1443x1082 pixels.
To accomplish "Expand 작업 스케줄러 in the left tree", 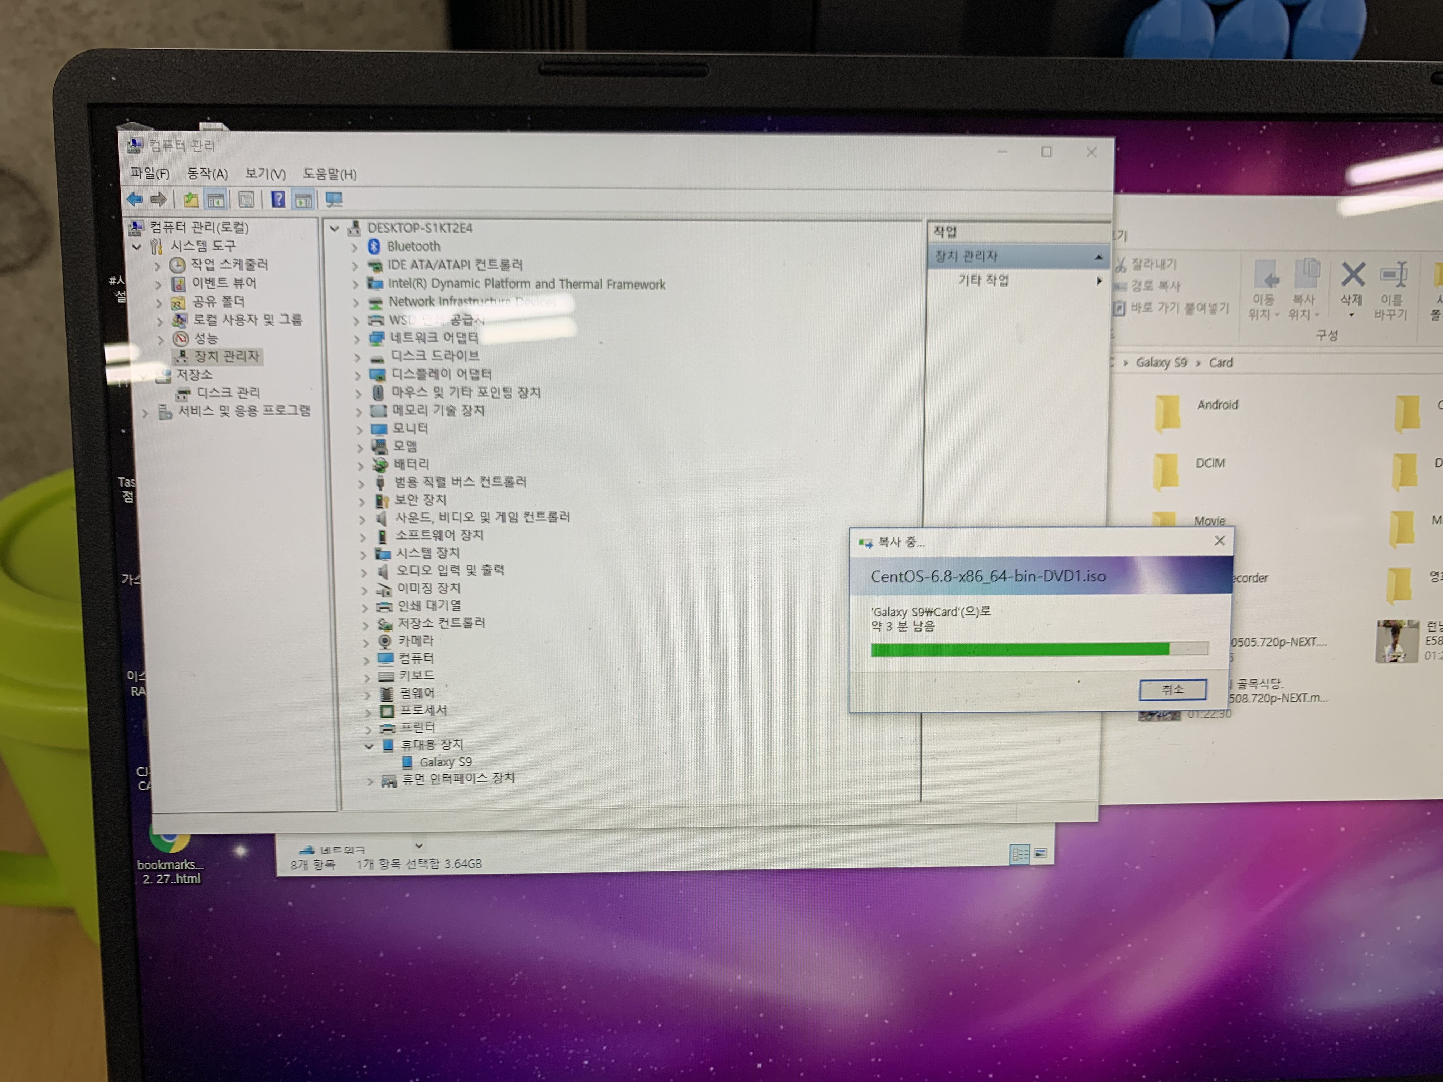I will coord(157,266).
